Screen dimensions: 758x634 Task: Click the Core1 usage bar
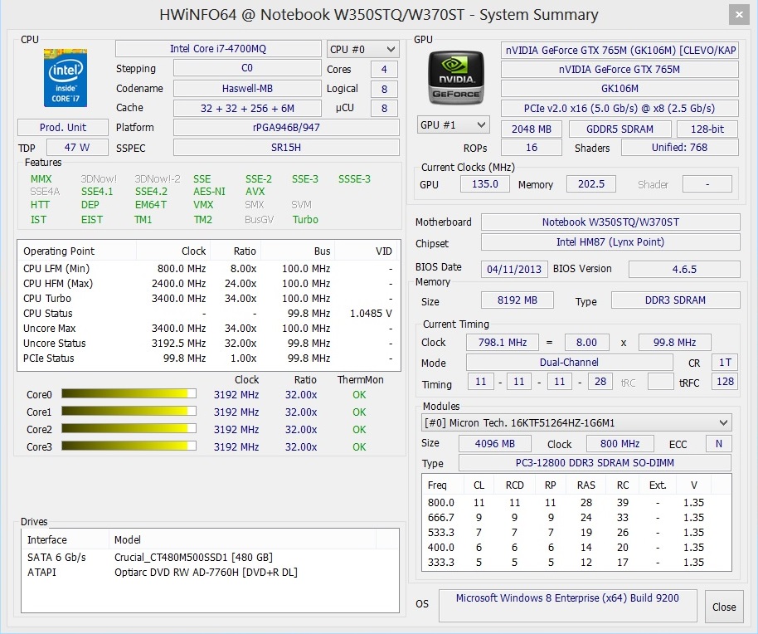(x=129, y=411)
